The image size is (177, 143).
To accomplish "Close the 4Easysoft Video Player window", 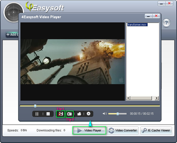I will coord(156,16).
